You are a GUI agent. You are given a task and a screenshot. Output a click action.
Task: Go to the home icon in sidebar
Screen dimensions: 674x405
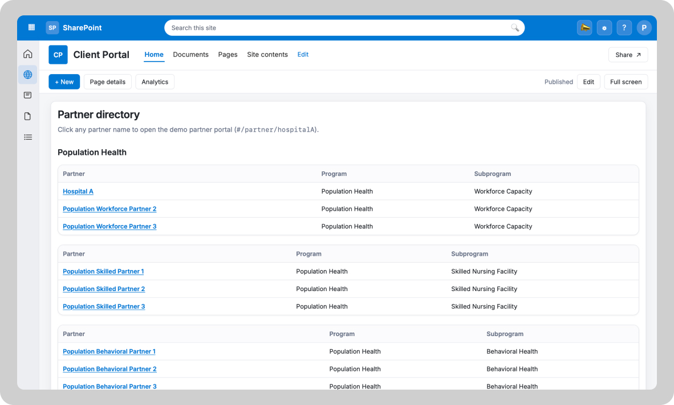pos(28,54)
